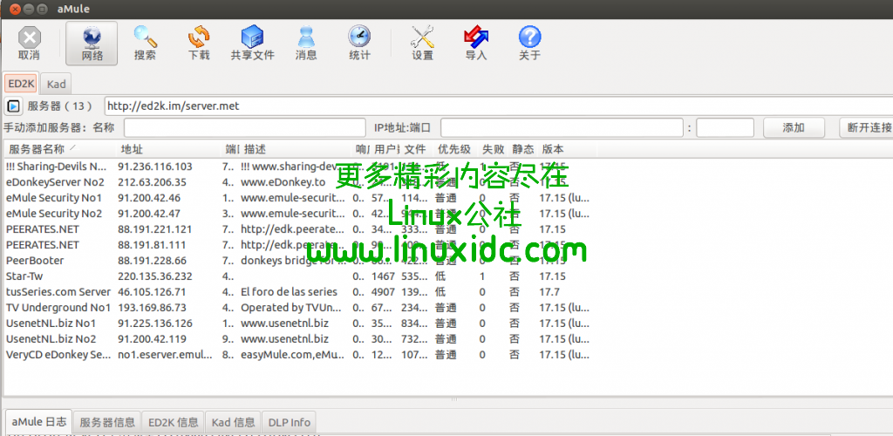
Task: Select tusSeries.com Server row
Action: pos(297,292)
